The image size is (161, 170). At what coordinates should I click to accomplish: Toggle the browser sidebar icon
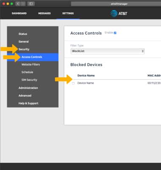[31, 4]
